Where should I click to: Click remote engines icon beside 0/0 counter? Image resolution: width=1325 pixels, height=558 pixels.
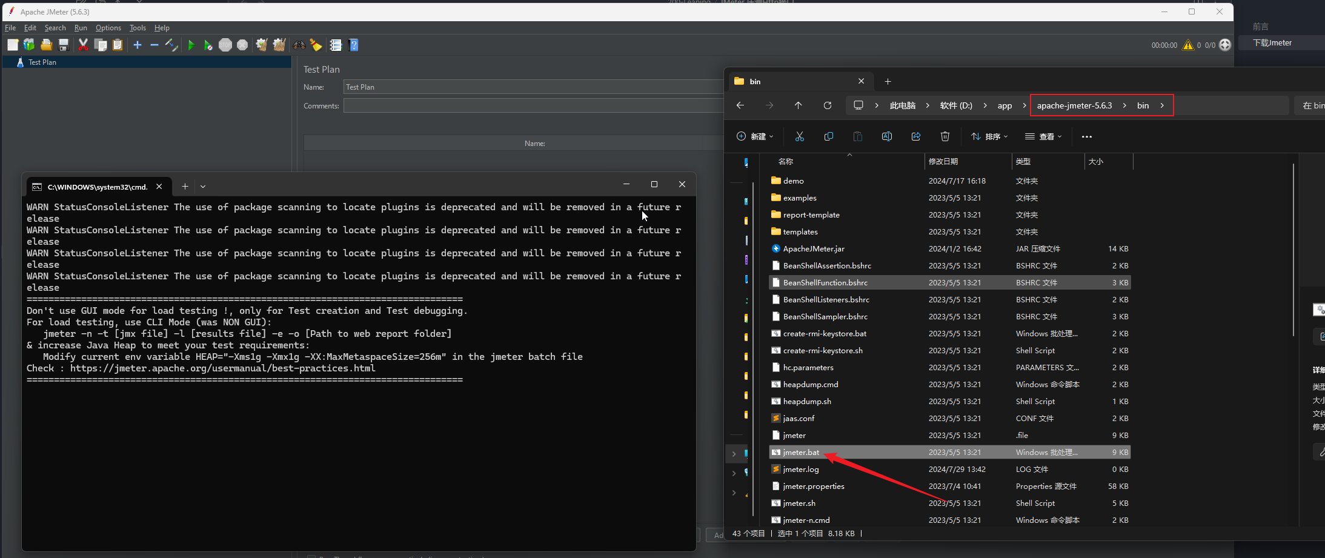[1225, 45]
